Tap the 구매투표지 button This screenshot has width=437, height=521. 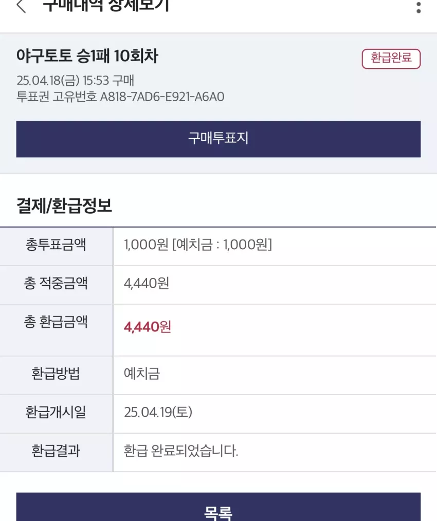[x=219, y=139]
